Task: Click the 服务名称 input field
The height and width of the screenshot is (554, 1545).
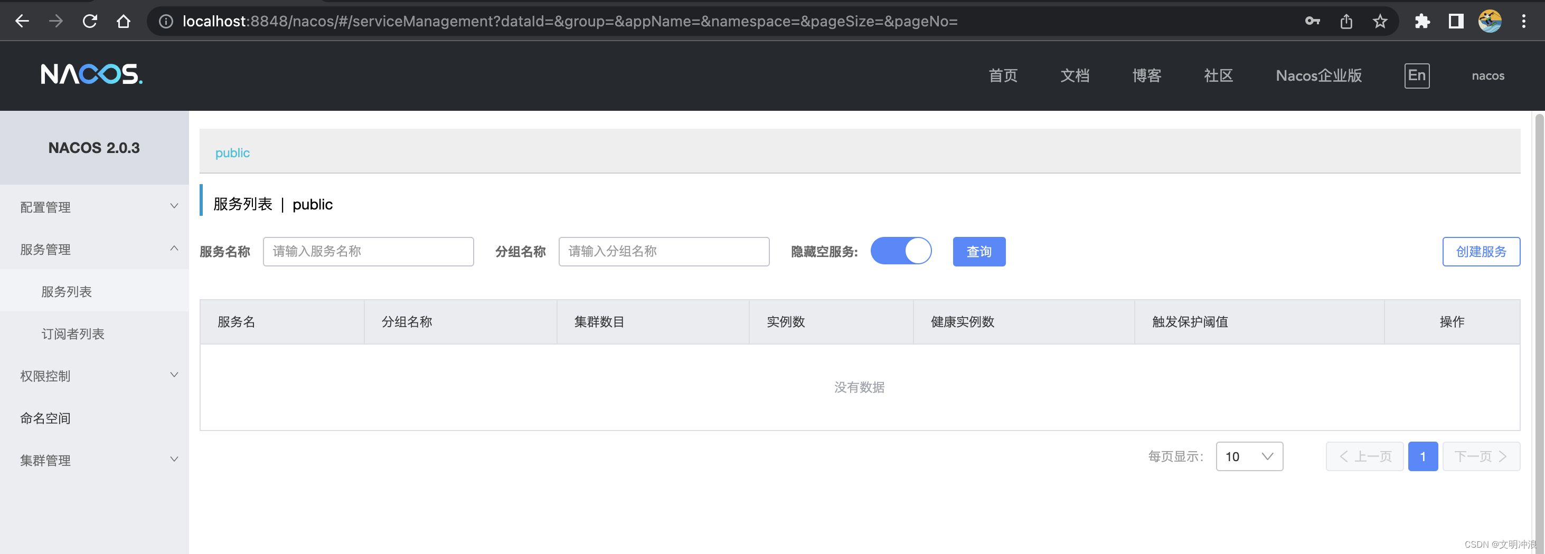Action: [x=368, y=251]
